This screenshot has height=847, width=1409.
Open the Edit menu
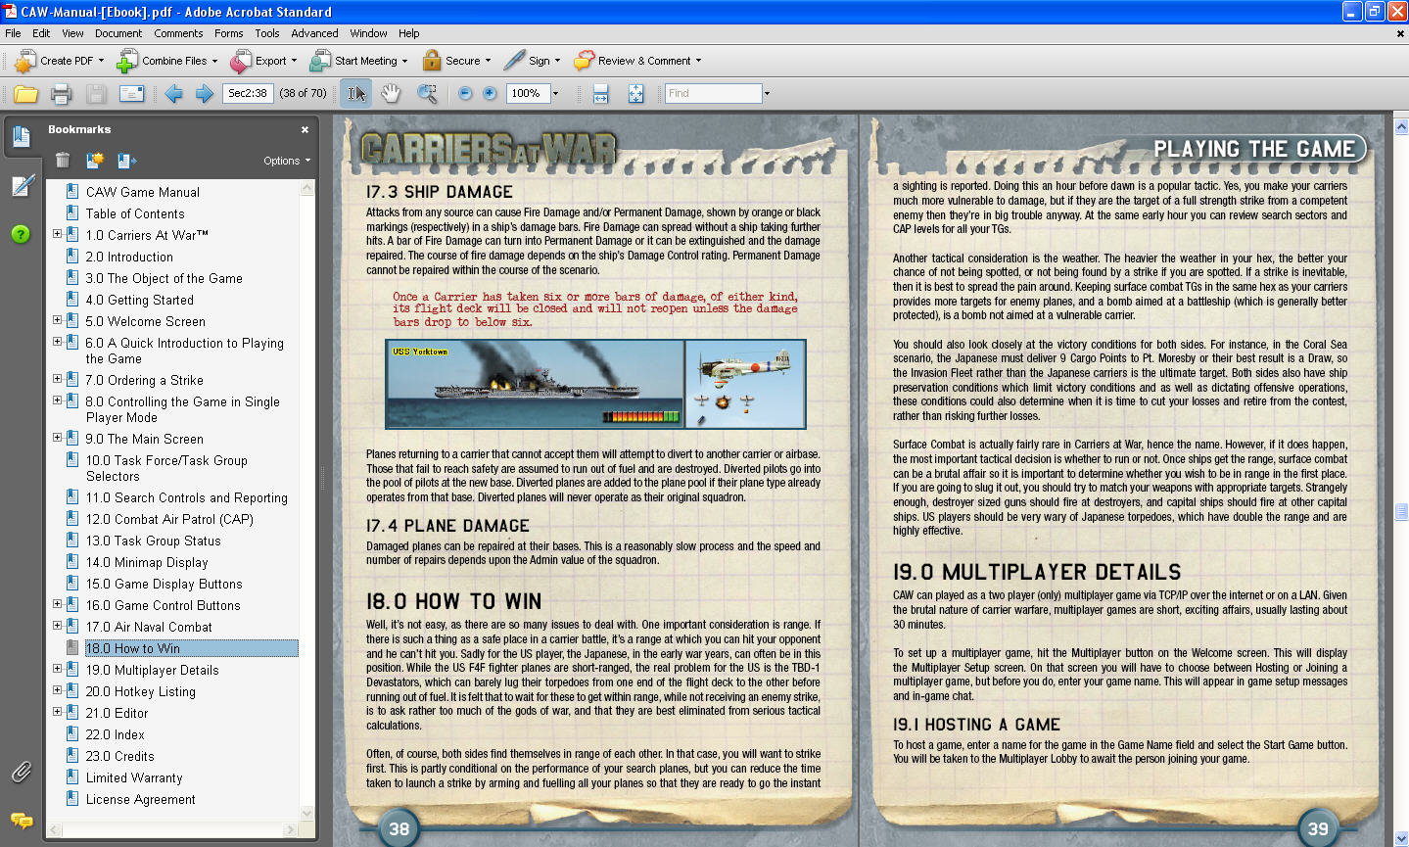(41, 33)
